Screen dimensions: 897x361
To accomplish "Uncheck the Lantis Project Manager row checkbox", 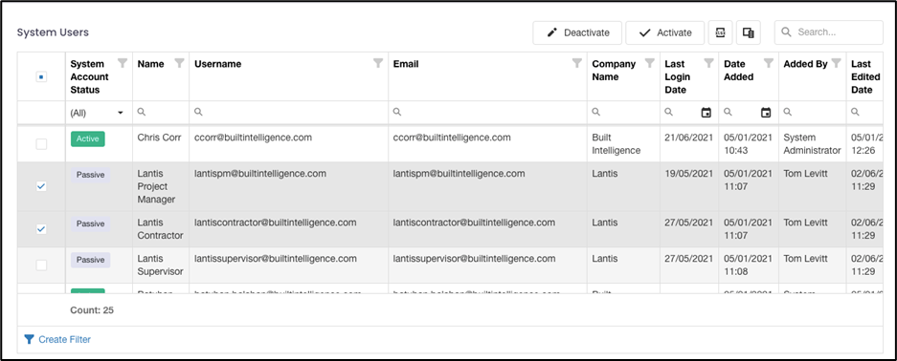I will (x=41, y=186).
